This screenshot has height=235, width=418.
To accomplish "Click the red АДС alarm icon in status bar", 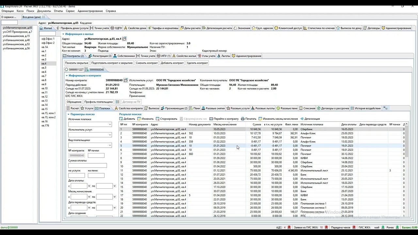I will (289, 227).
